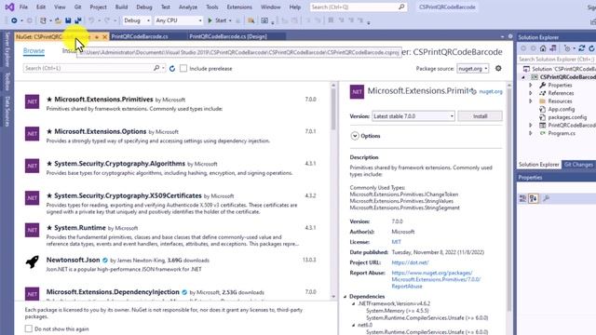The width and height of the screenshot is (596, 335).
Task: Click the .NET icon of System.Runtime
Action: (x=32, y=230)
